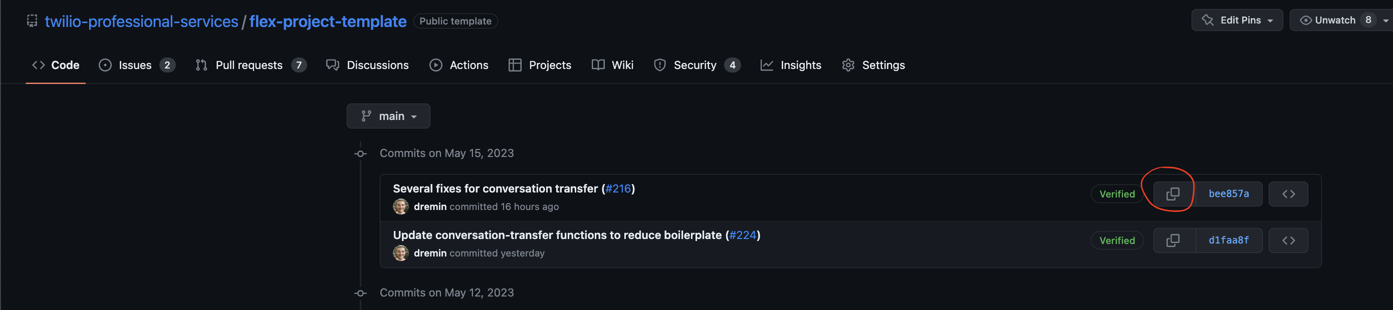The width and height of the screenshot is (1393, 310).
Task: Open pull request #216 link
Action: point(618,188)
